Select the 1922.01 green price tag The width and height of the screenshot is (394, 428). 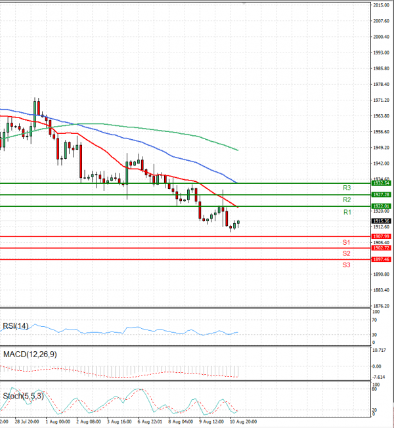tap(381, 206)
